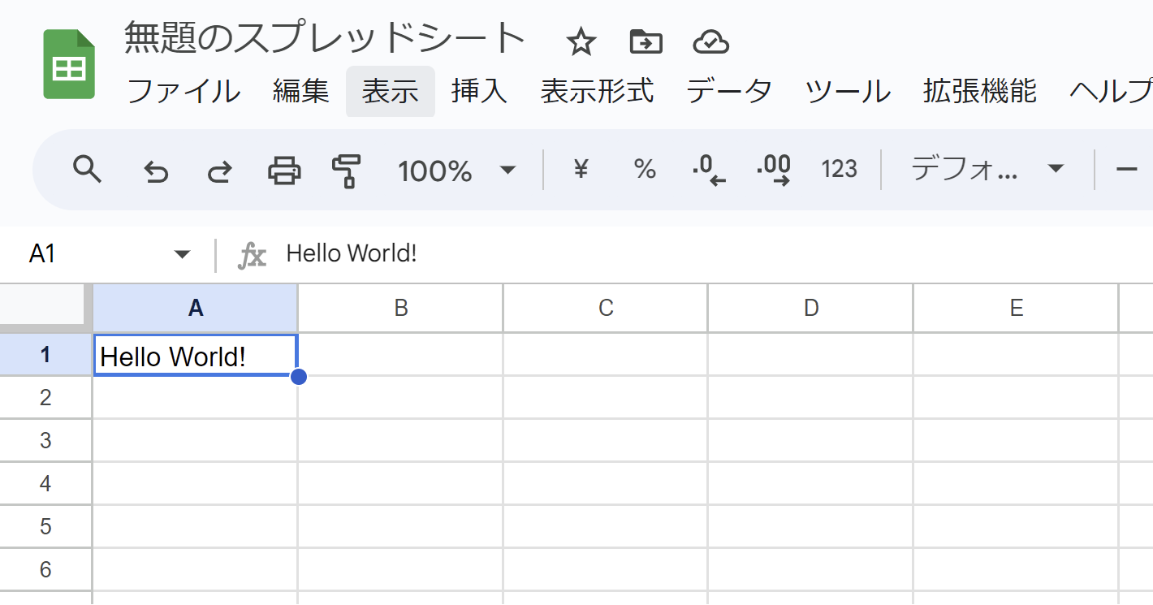Click the formula bar showing Hello World!

coord(351,254)
